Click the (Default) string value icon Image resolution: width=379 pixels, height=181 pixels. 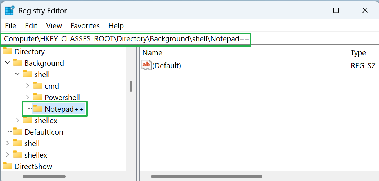coord(146,65)
